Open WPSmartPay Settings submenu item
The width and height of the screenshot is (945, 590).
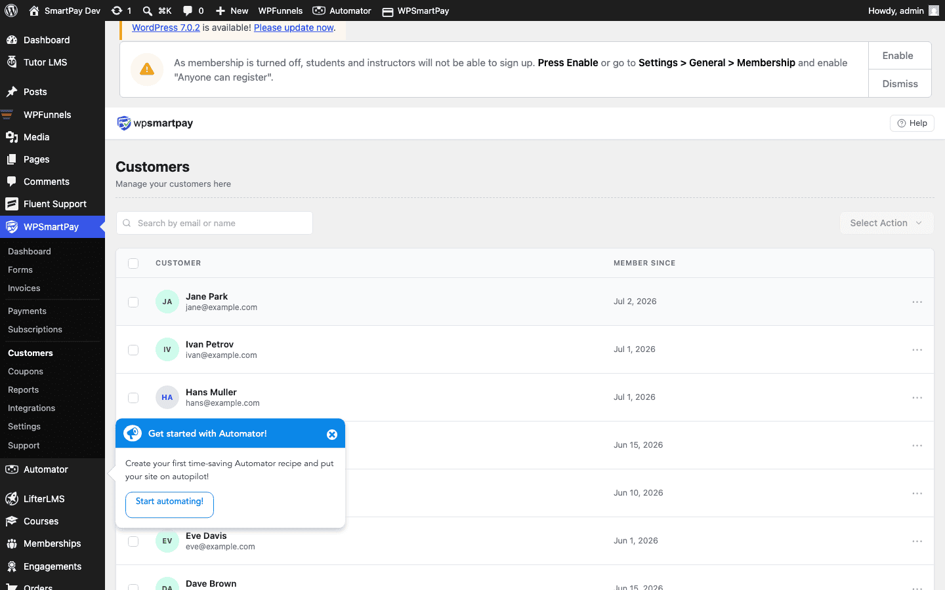click(24, 426)
